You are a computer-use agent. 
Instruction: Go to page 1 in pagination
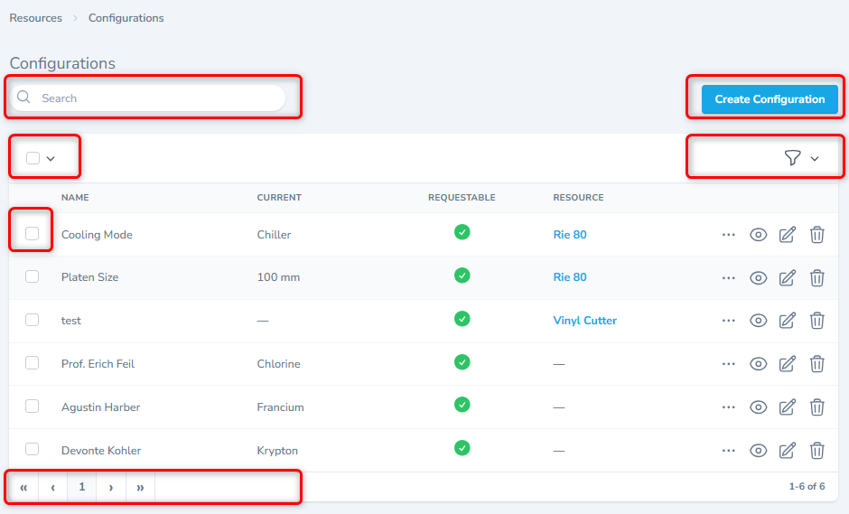pos(81,487)
